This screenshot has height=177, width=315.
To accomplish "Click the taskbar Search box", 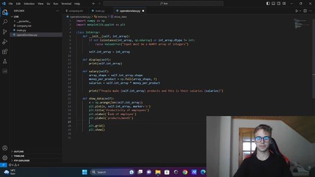I will [112, 172].
